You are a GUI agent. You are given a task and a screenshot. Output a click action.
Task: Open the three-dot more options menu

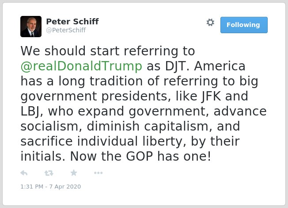[x=98, y=173]
